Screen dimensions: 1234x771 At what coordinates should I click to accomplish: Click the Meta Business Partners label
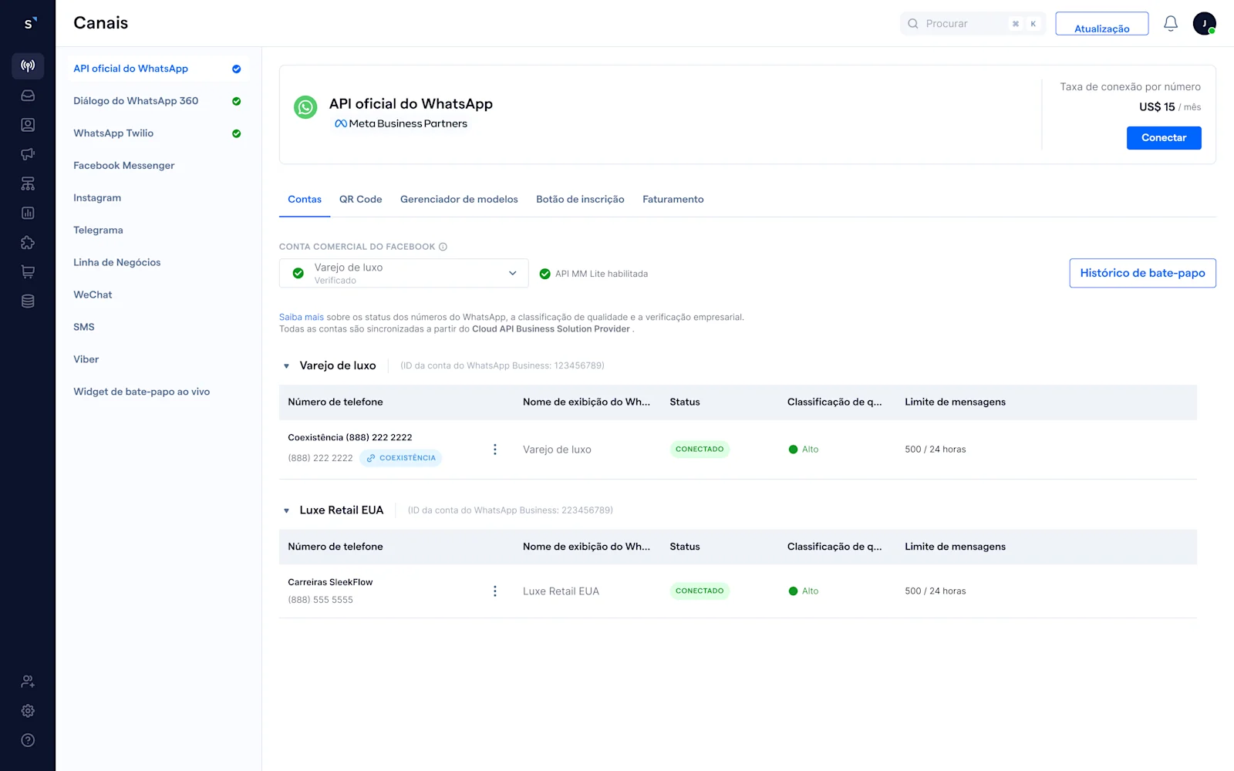[401, 124]
